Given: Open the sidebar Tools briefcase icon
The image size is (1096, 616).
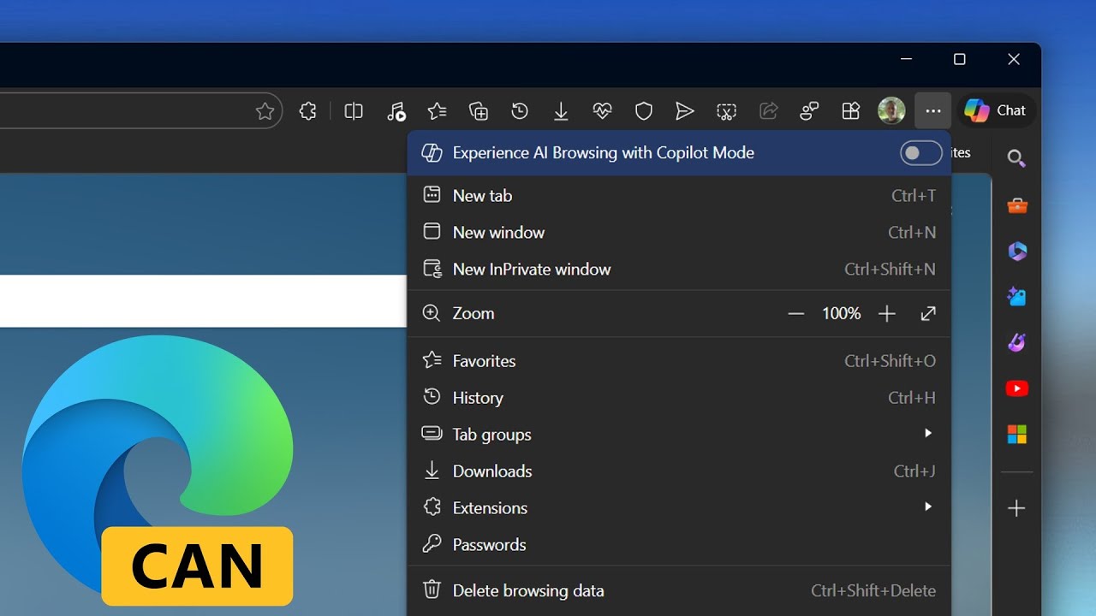Looking at the screenshot, I should [1016, 205].
